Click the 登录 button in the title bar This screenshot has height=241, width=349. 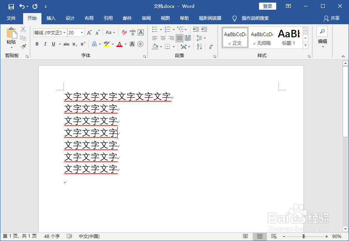pyautogui.click(x=268, y=6)
